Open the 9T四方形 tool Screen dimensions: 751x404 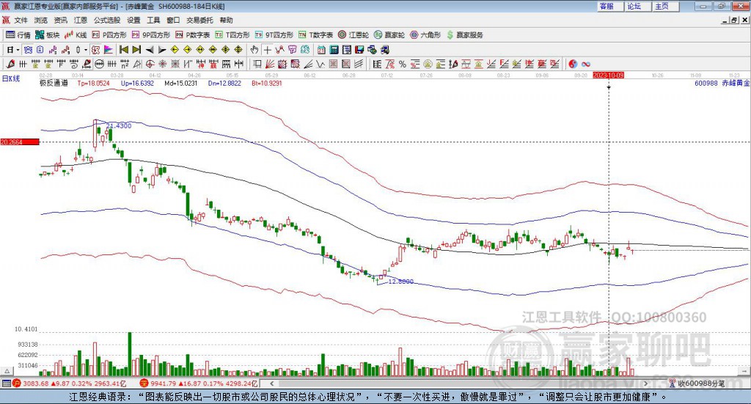coord(274,35)
